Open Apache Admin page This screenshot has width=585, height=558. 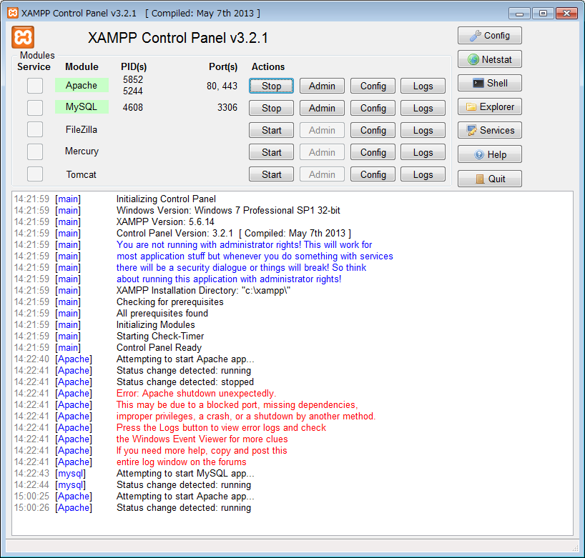tap(322, 86)
